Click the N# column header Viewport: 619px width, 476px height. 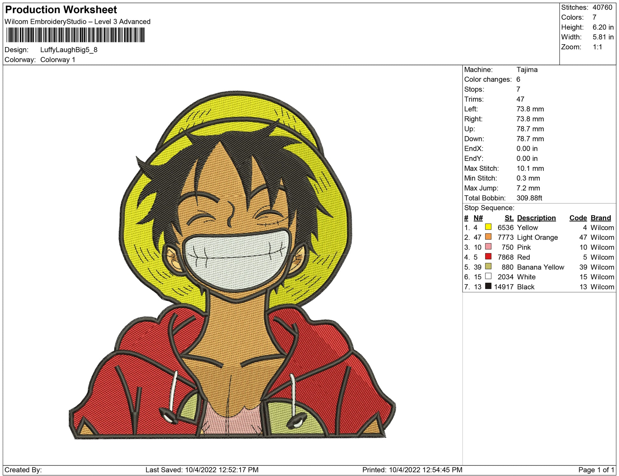coord(478,218)
